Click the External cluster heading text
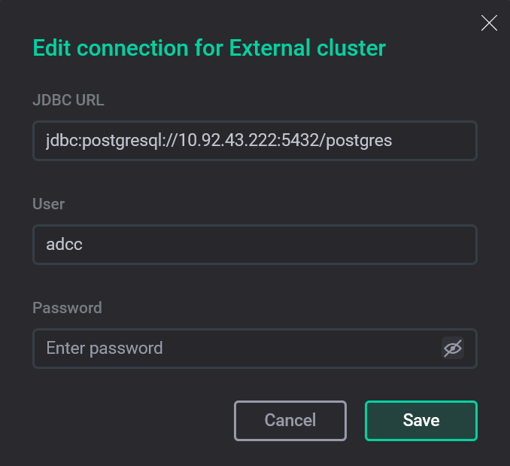Image resolution: width=510 pixels, height=466 pixels. (307, 49)
